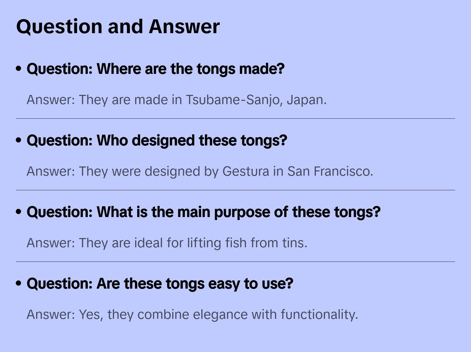Click the bullet beside the easy to use question
471x352 pixels.
click(x=19, y=284)
